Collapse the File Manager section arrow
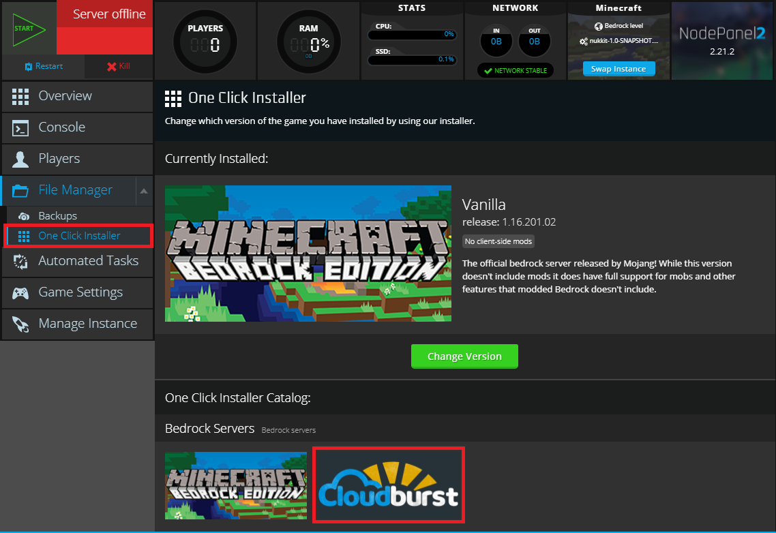The width and height of the screenshot is (776, 533). point(144,191)
